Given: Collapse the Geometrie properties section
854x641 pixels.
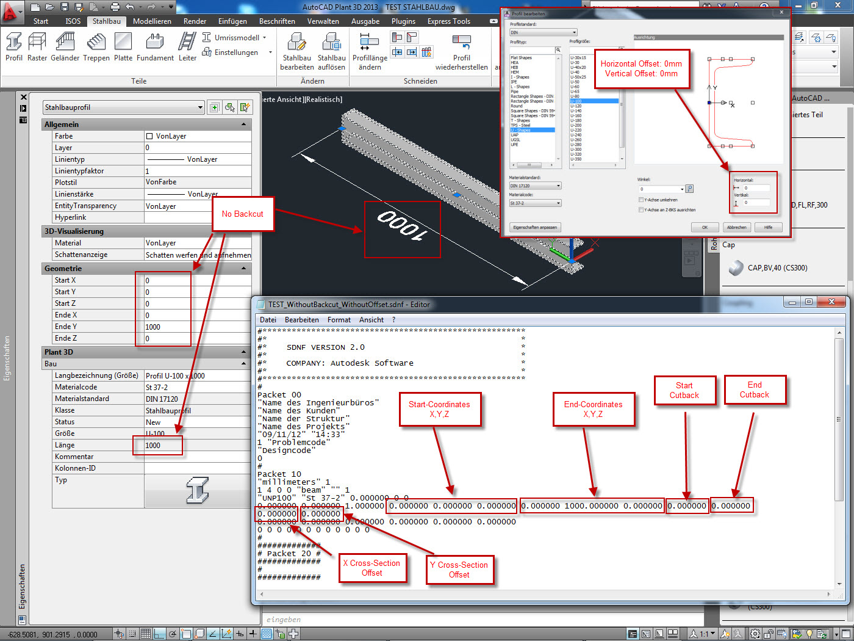Looking at the screenshot, I should pyautogui.click(x=244, y=269).
